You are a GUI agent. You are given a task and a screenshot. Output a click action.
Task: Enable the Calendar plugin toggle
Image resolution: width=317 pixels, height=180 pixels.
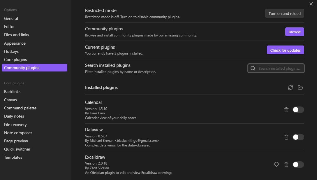pos(298,109)
